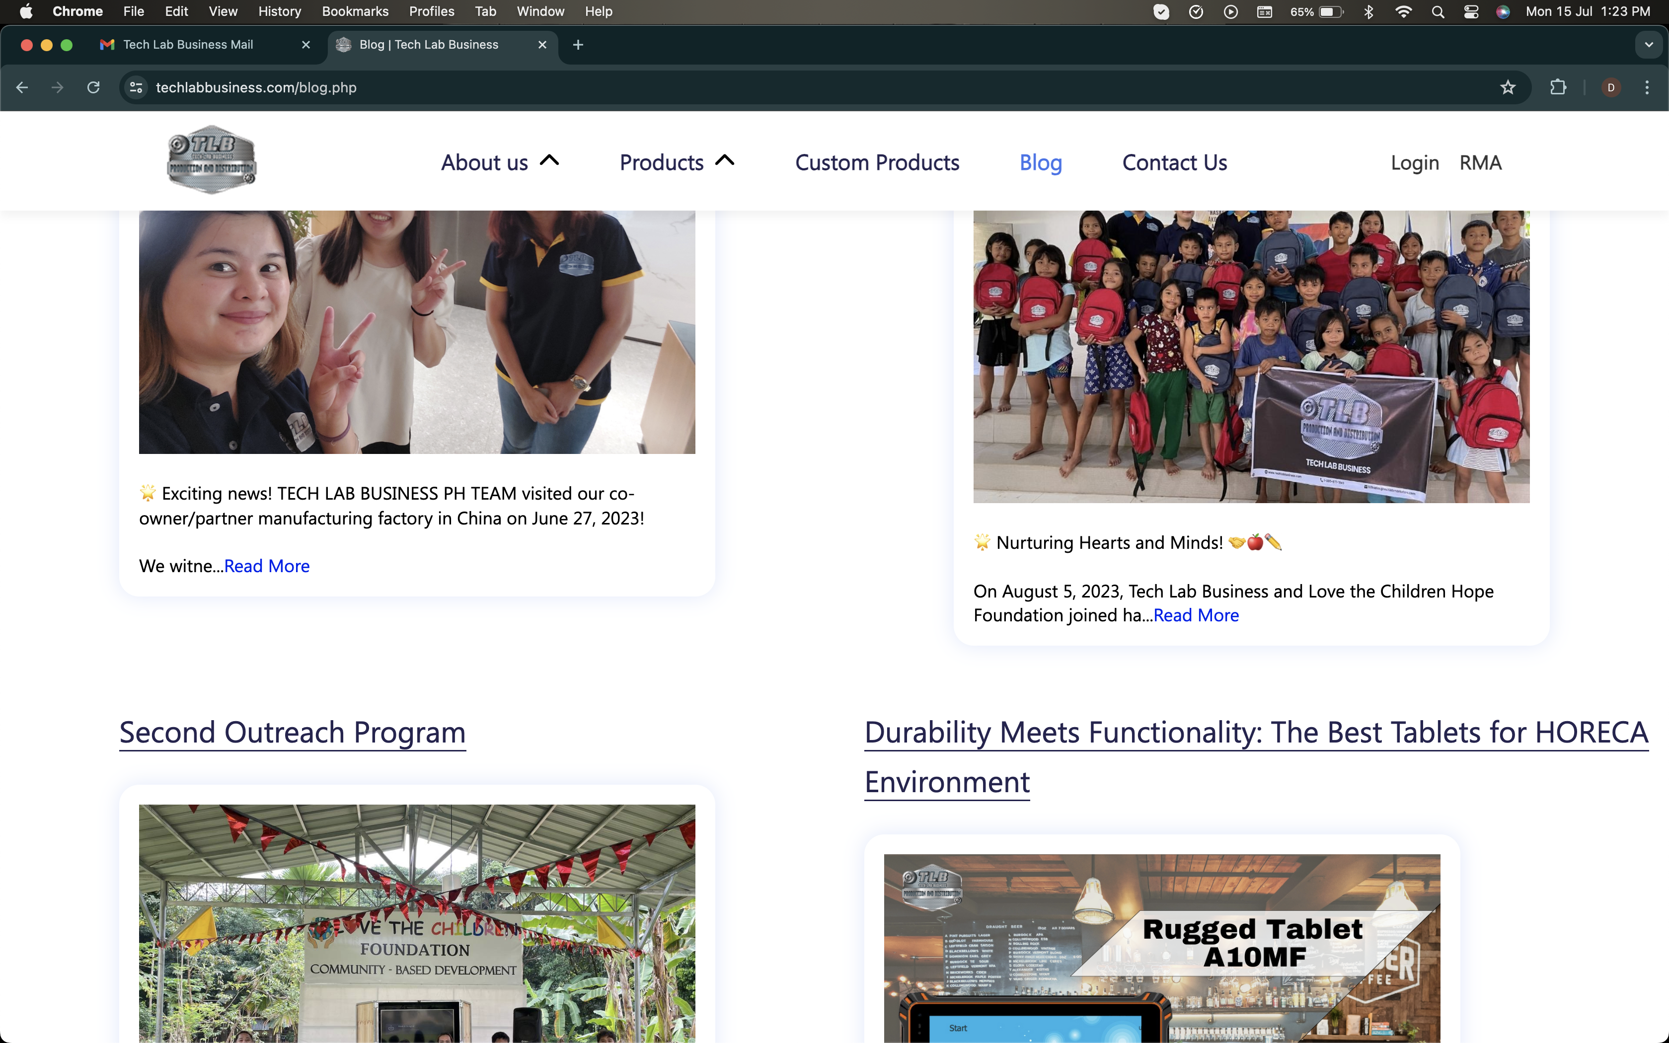The height and width of the screenshot is (1043, 1669).
Task: Open the Durability Meets Functionality post title
Action: [1256, 757]
